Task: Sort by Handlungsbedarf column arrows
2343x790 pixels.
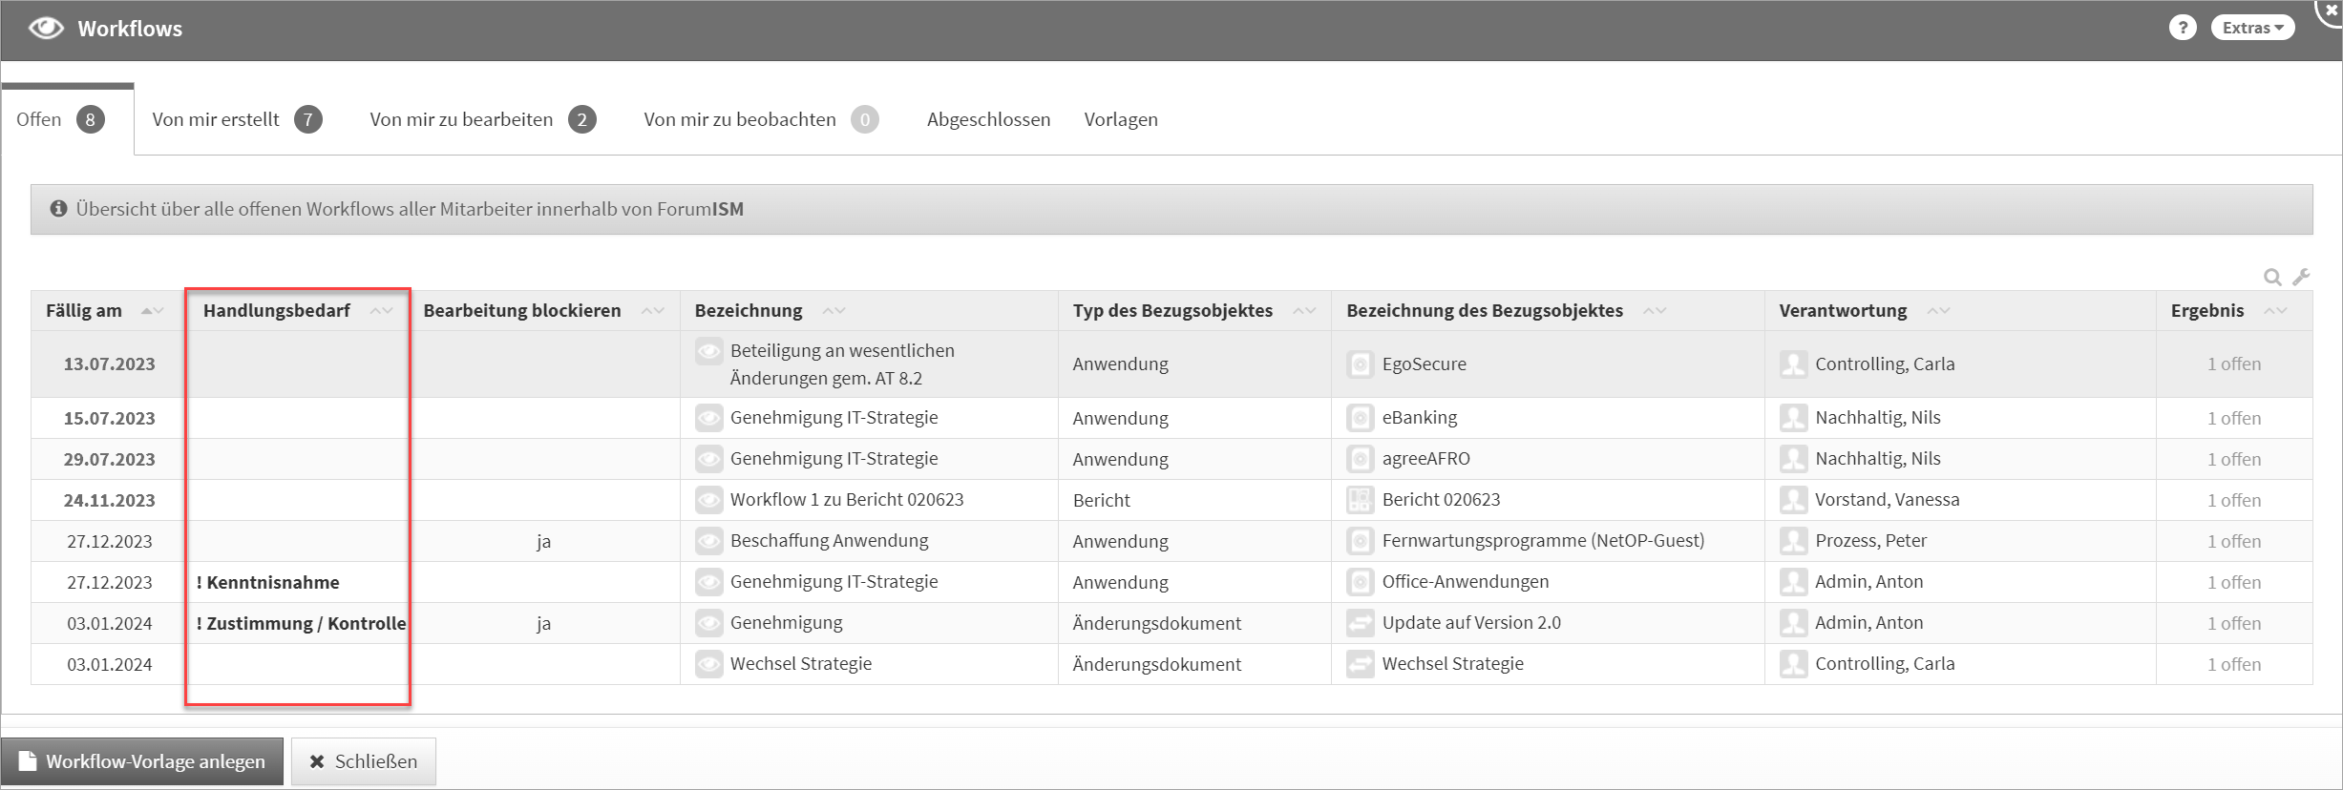Action: click(x=381, y=311)
